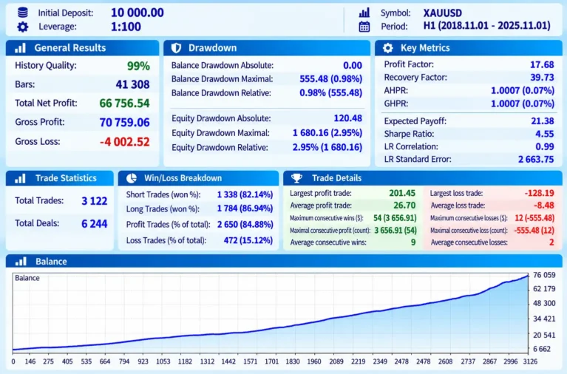Click the Average loss trade value -8.48
Screen dimensions: 567x374
544,205
